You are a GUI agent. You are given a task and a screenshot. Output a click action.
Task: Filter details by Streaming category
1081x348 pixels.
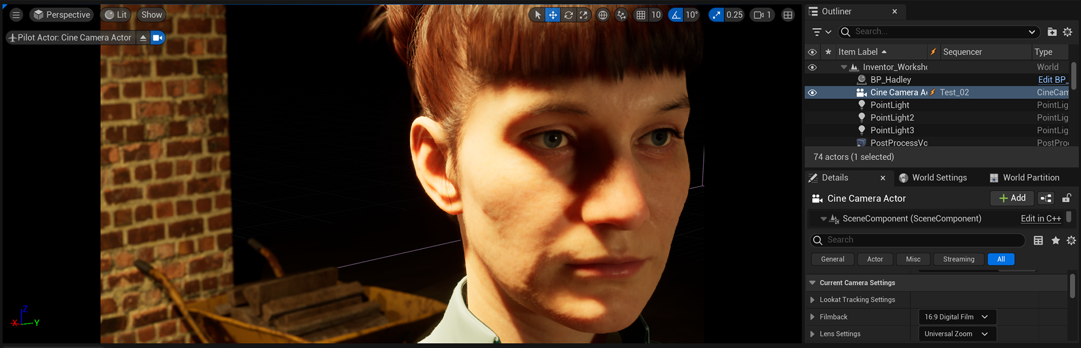pos(958,259)
